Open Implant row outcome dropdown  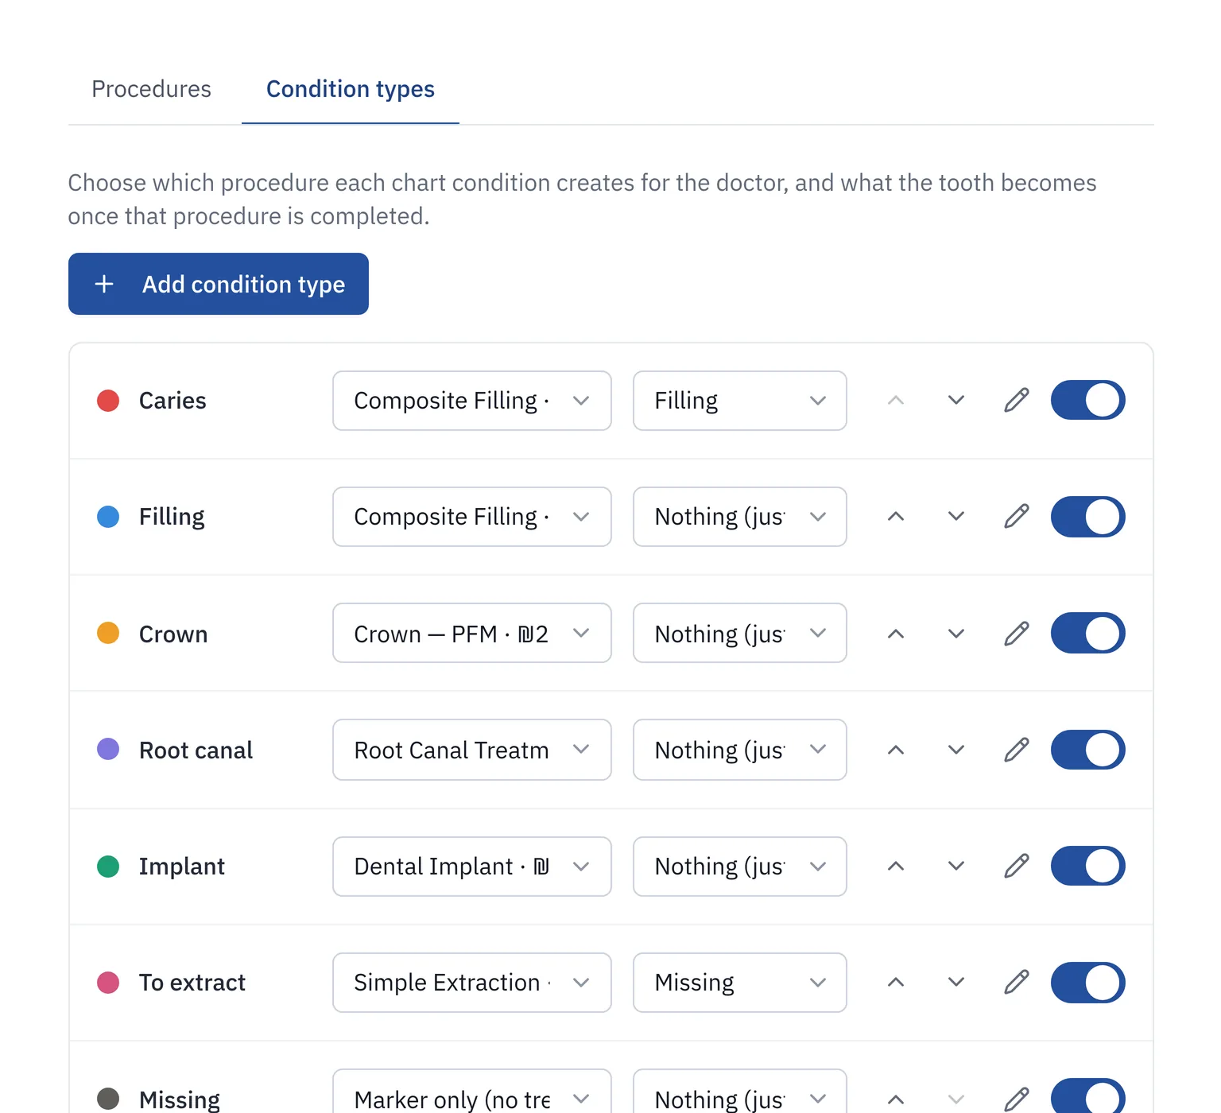click(x=740, y=867)
